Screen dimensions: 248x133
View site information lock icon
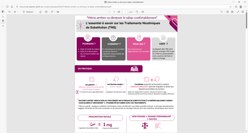(x=17, y=7)
